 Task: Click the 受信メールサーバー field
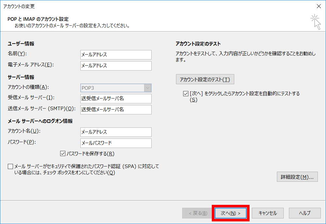tap(116, 99)
